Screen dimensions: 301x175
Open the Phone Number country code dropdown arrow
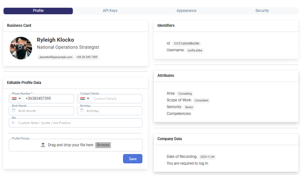point(20,98)
